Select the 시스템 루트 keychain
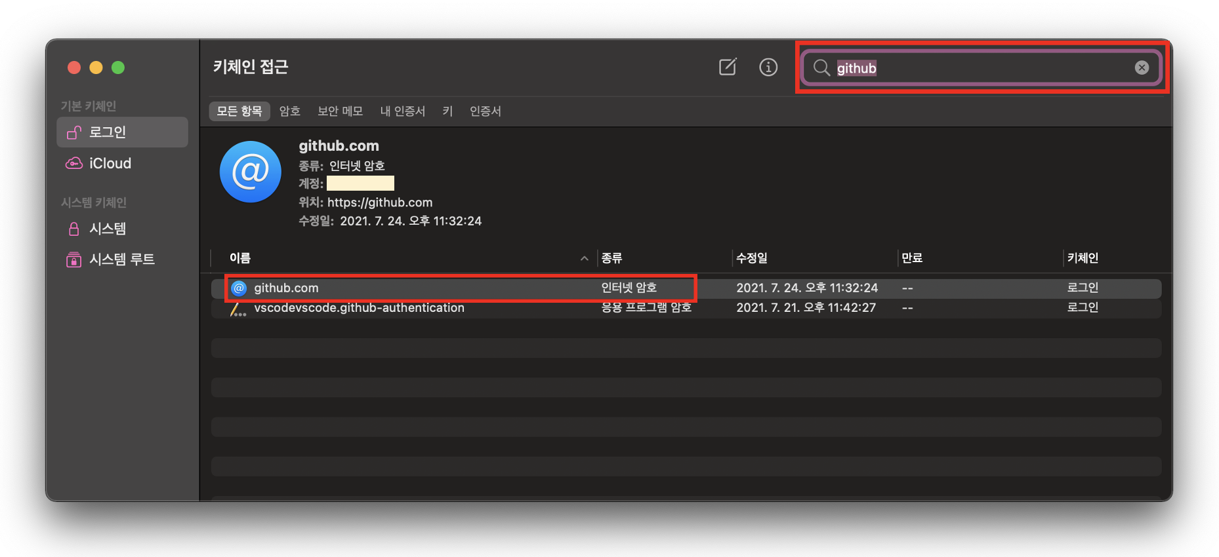The height and width of the screenshot is (557, 1219). click(123, 259)
